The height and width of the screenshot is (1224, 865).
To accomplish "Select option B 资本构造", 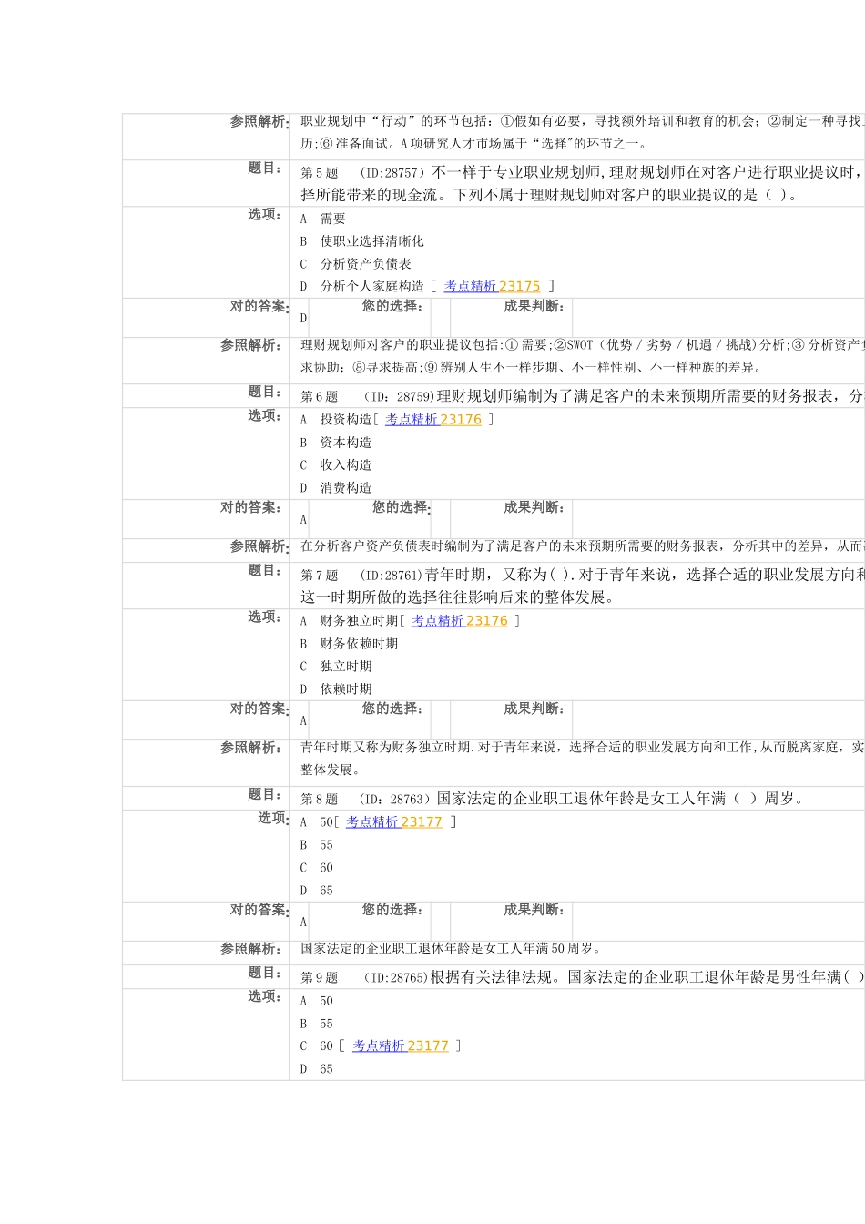I will 336,443.
